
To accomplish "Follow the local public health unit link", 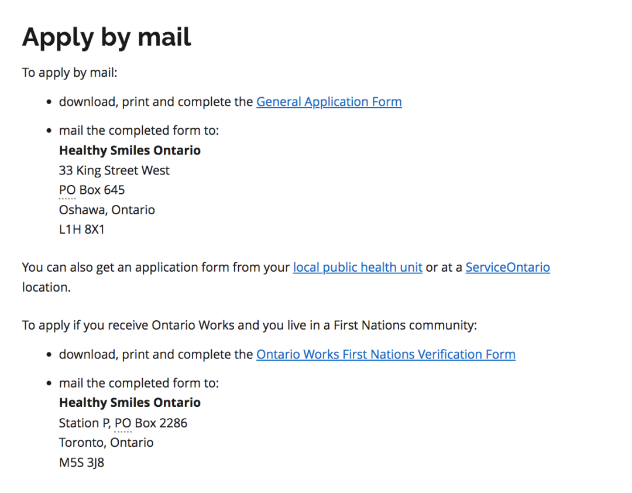I will tap(358, 268).
